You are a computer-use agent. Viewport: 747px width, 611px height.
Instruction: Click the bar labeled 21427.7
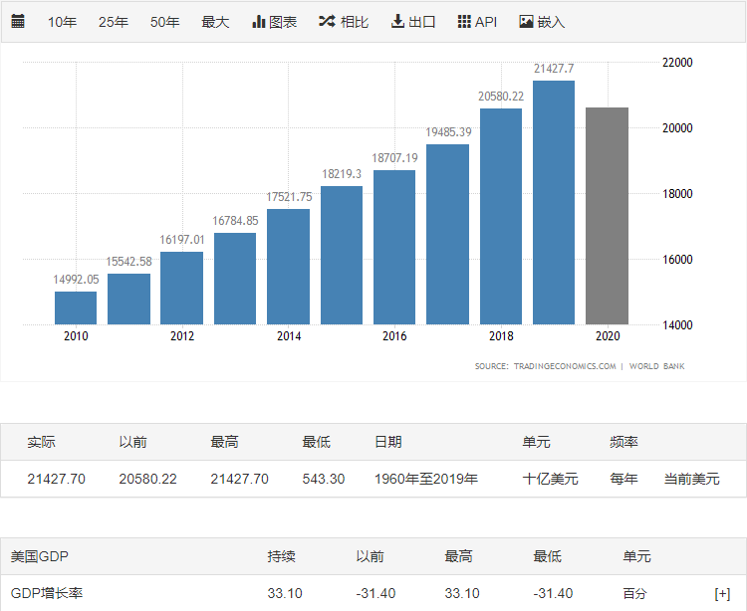pyautogui.click(x=554, y=202)
